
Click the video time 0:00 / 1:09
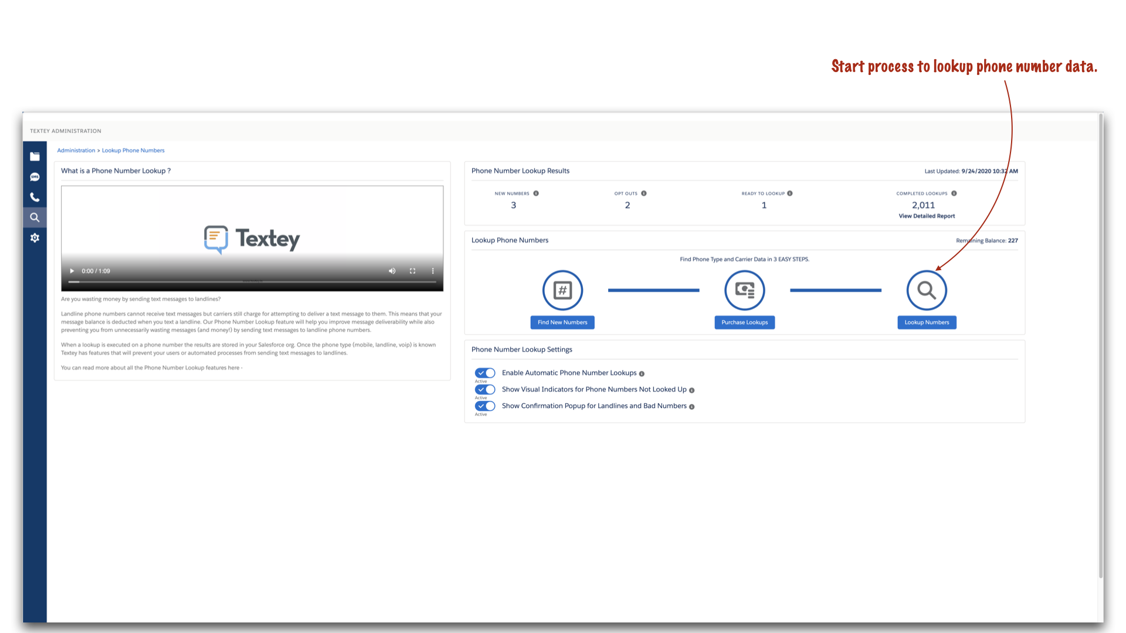coord(96,271)
